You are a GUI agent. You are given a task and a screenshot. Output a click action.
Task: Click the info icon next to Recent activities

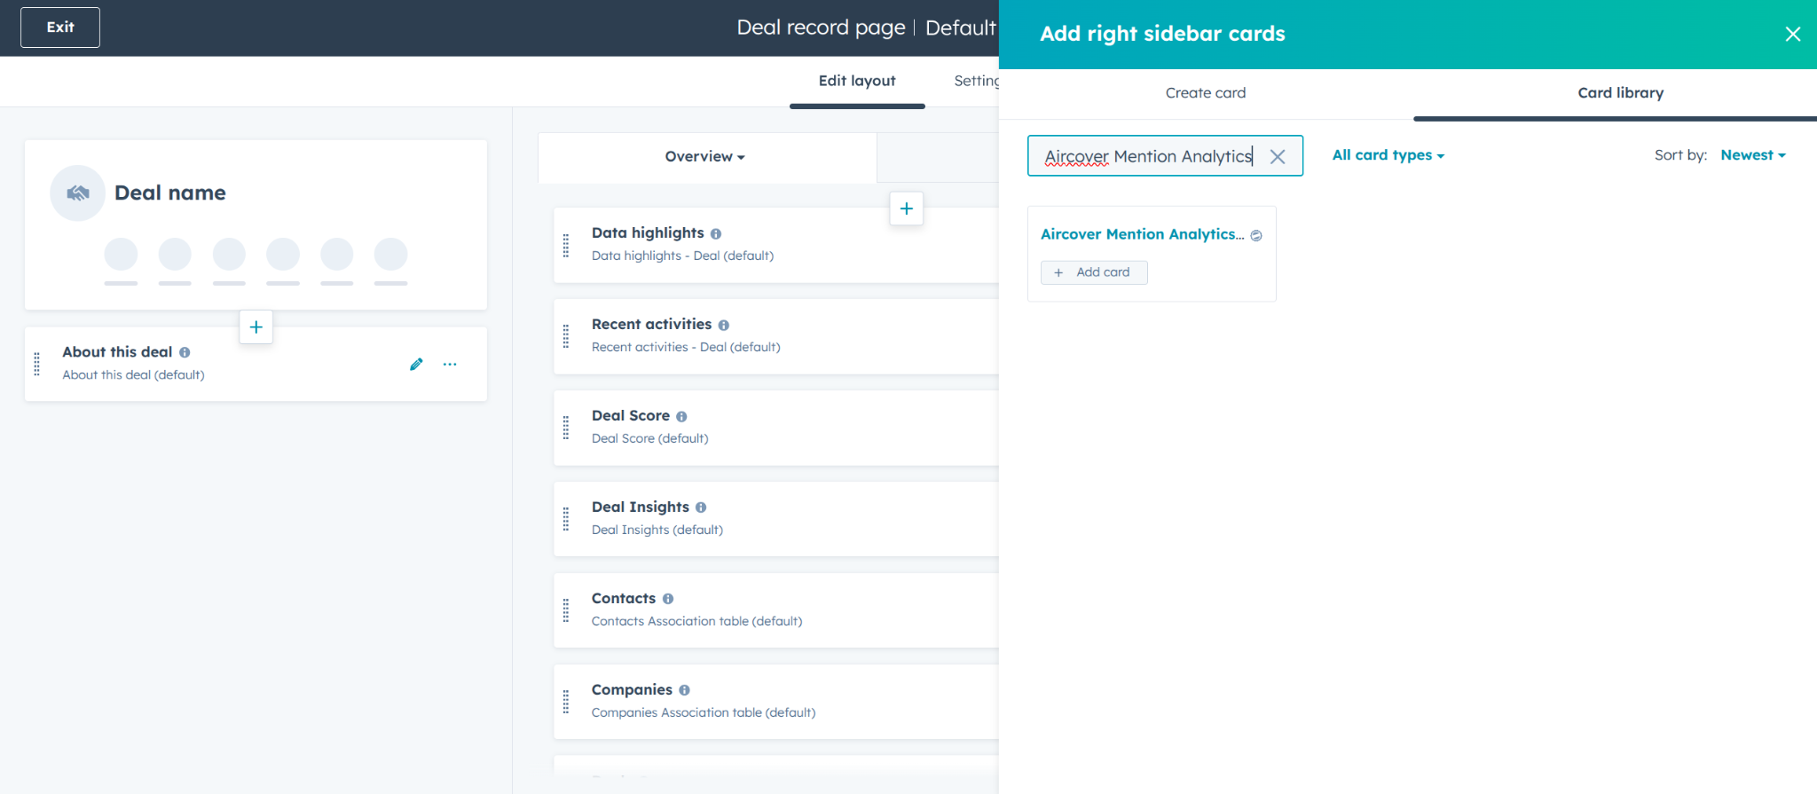724,325
